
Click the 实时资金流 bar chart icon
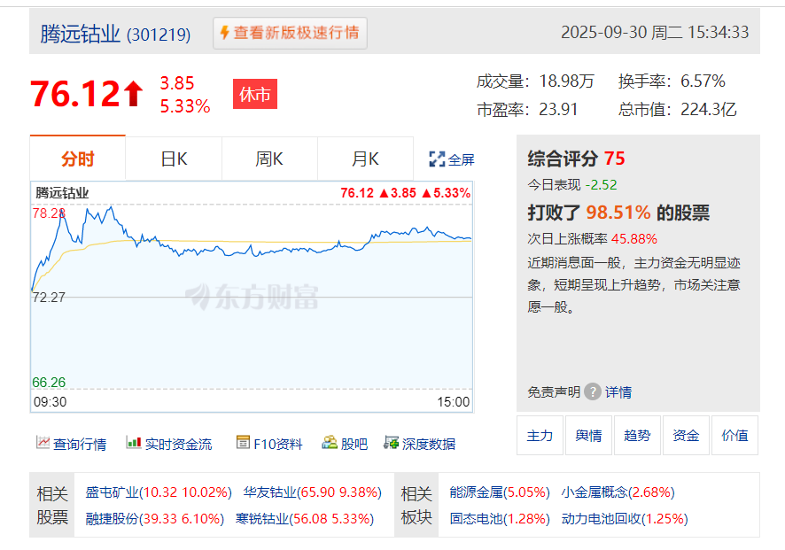[x=134, y=443]
